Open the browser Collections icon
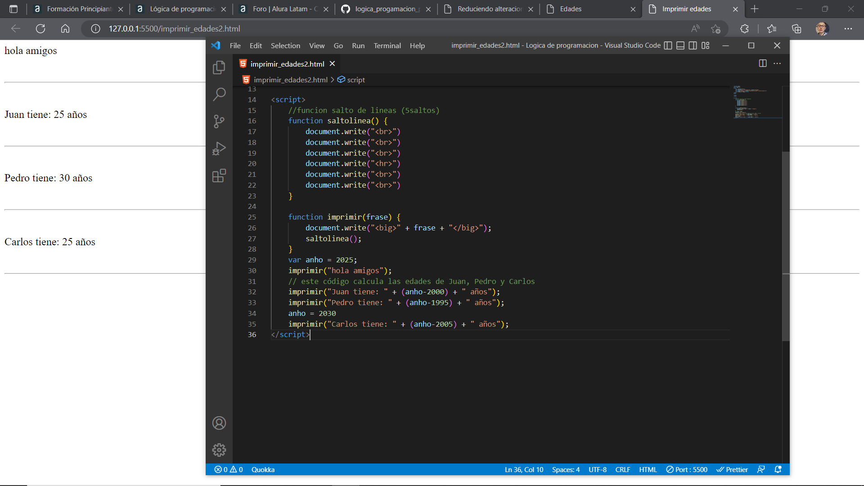This screenshot has width=864, height=486. click(x=796, y=29)
